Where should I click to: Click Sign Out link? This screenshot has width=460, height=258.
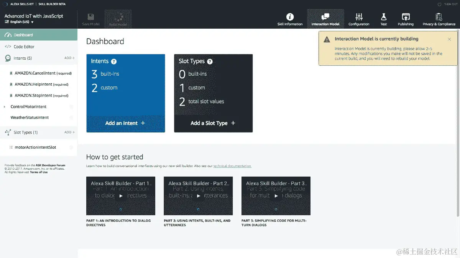[451, 4]
